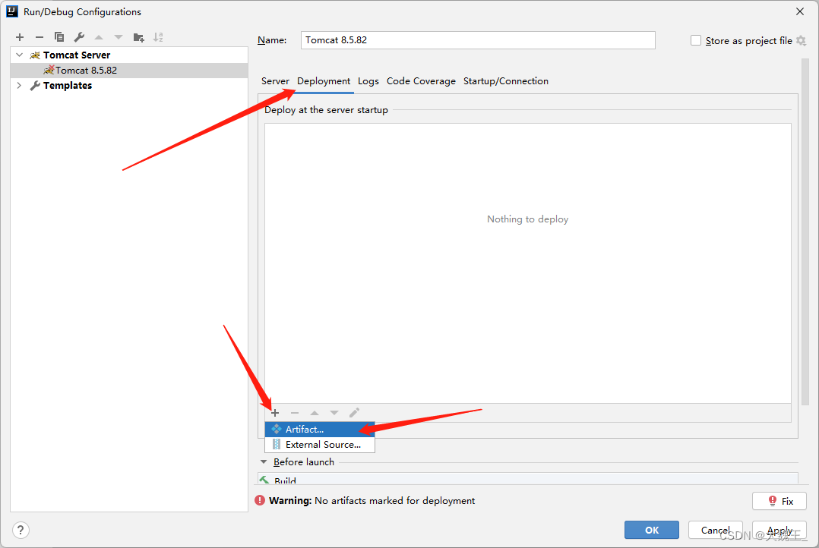Image resolution: width=819 pixels, height=548 pixels.
Task: Choose External Source... from the popup menu
Action: point(320,445)
